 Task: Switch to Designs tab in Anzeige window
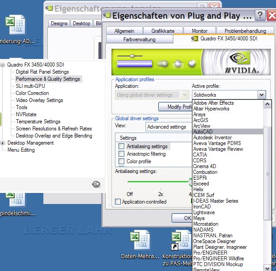[x=59, y=24]
